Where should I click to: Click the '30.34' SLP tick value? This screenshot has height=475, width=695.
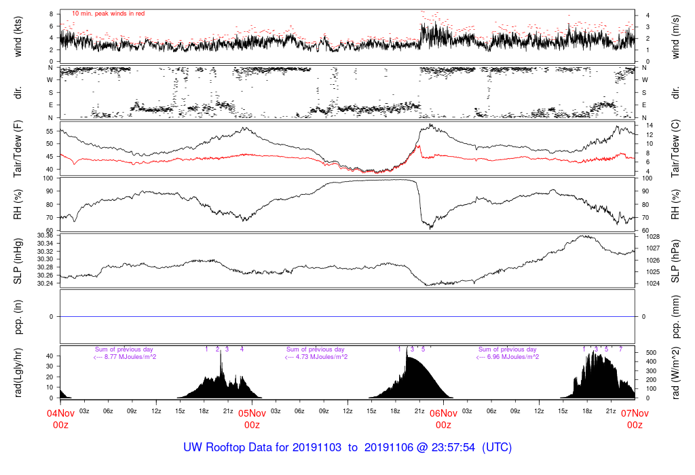pos(45,243)
